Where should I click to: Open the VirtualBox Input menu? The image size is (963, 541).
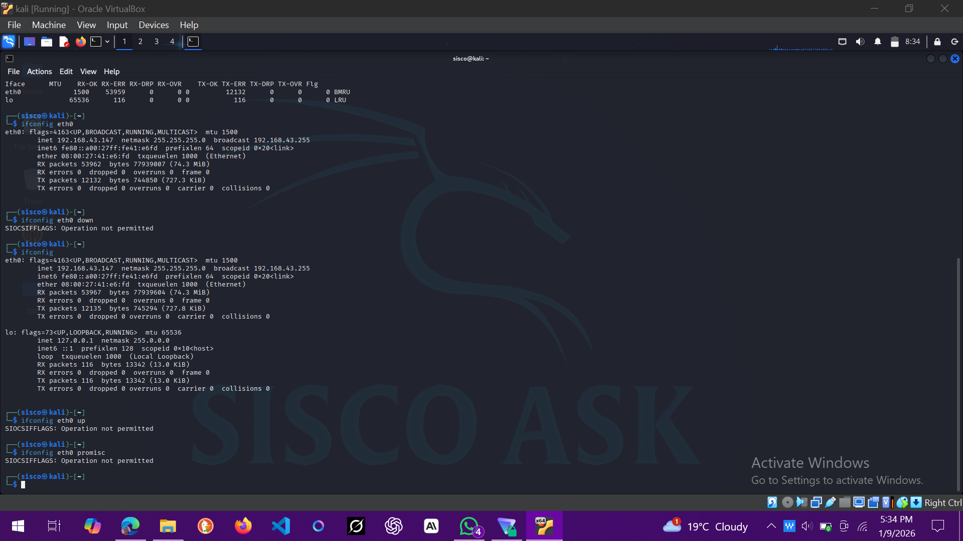(117, 25)
